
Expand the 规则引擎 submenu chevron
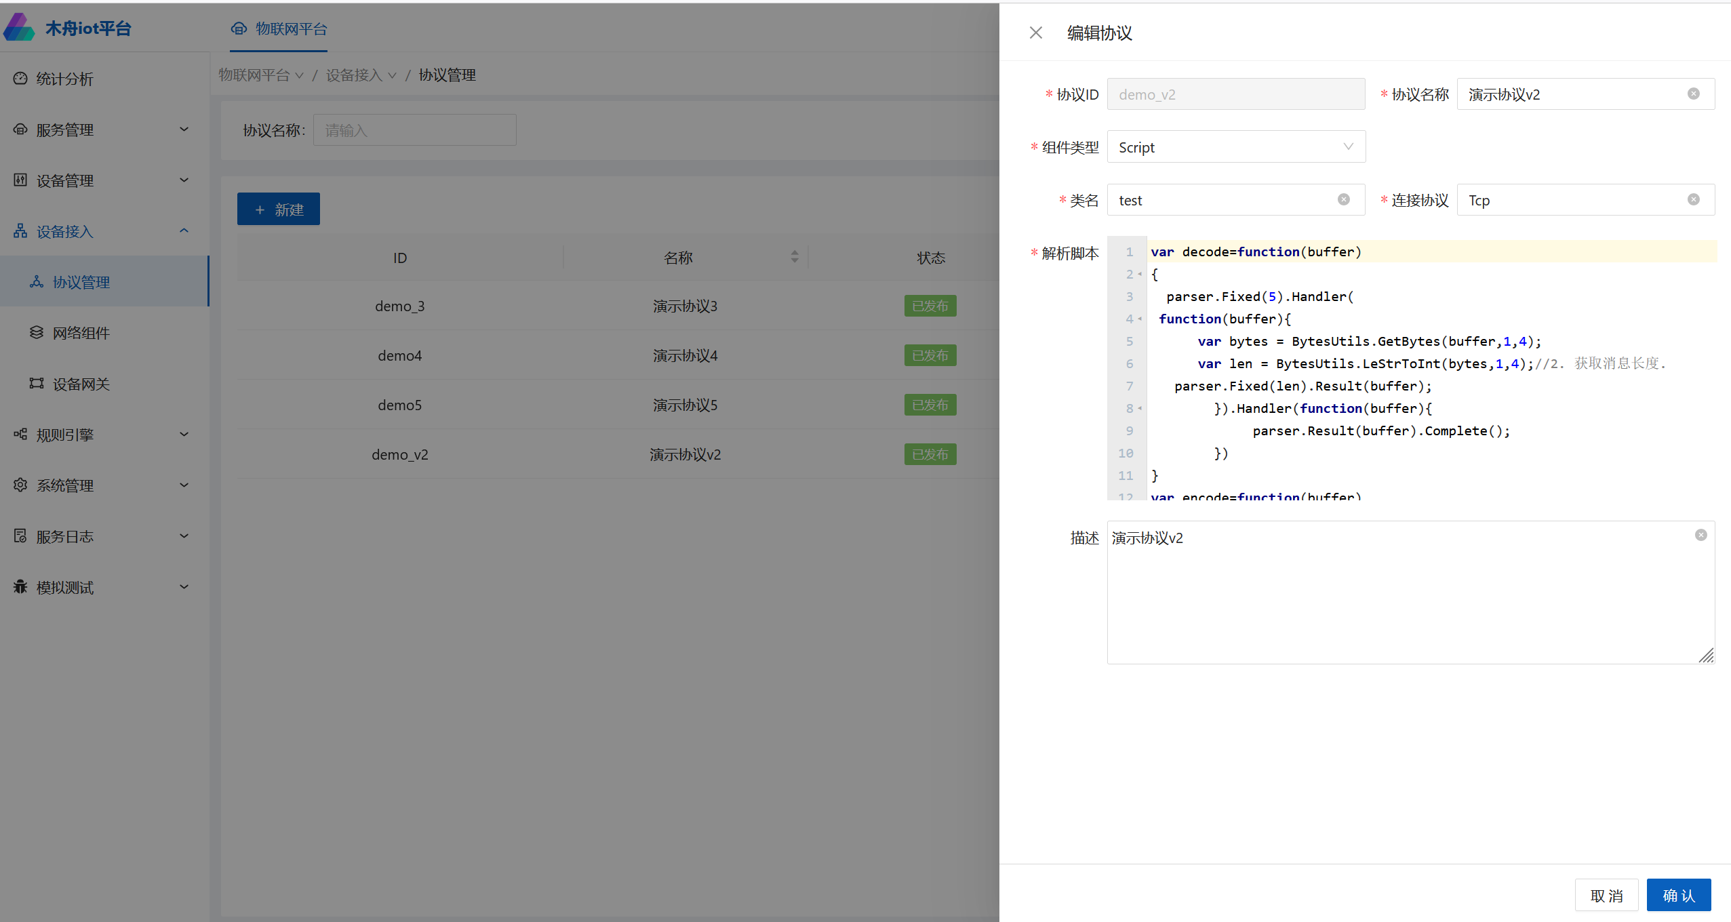pos(184,434)
